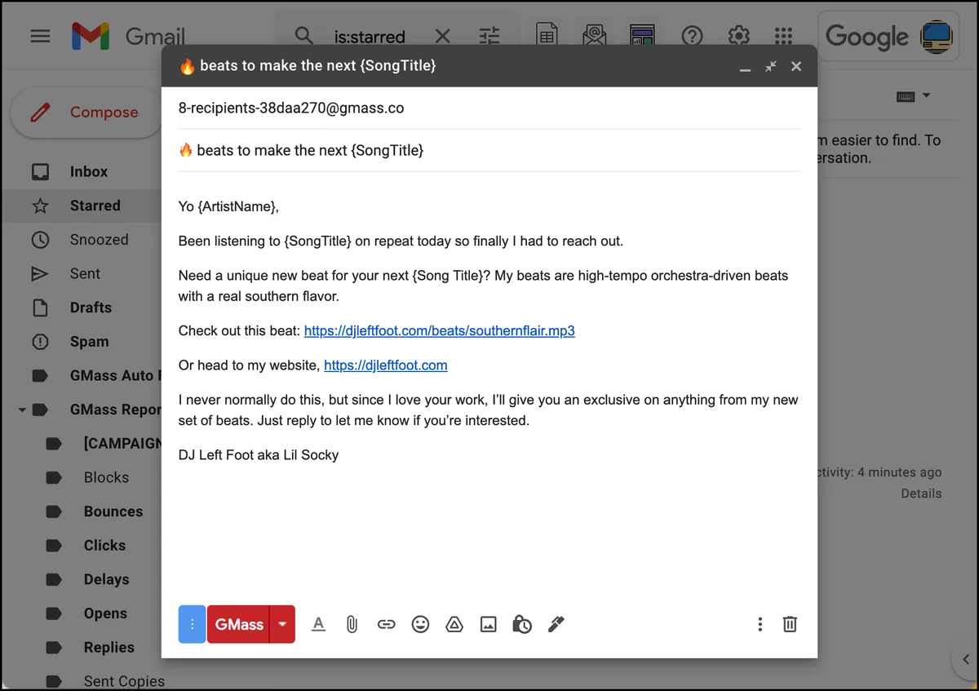Clear the is:starred search

pos(442,36)
